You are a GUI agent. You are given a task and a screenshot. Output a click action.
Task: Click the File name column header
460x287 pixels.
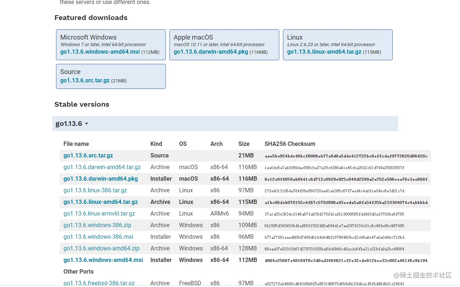point(76,144)
